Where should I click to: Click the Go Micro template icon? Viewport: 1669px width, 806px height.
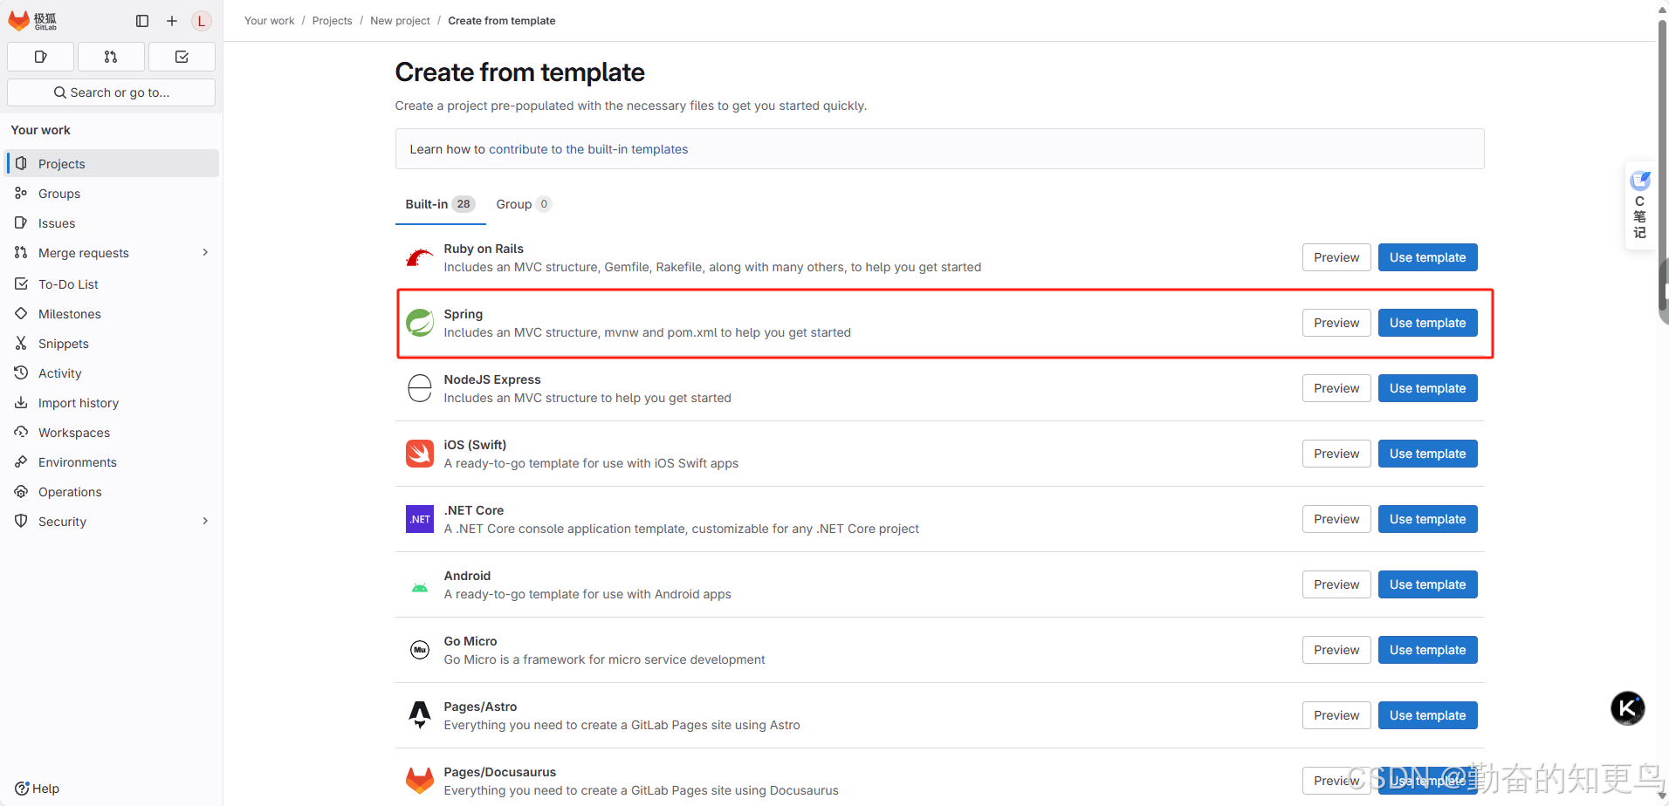(x=420, y=650)
